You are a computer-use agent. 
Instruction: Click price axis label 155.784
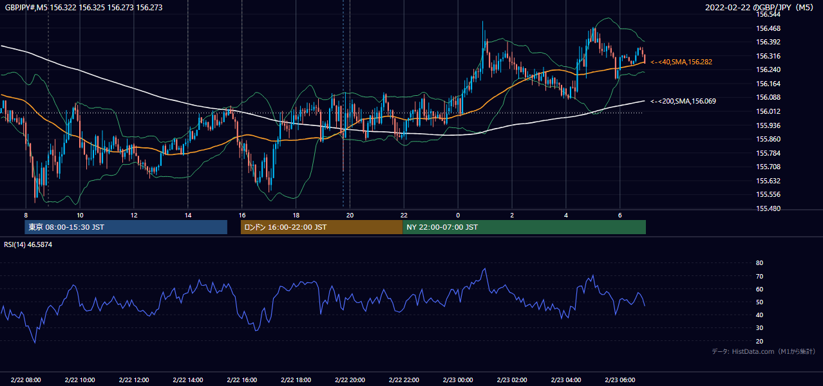pos(768,153)
